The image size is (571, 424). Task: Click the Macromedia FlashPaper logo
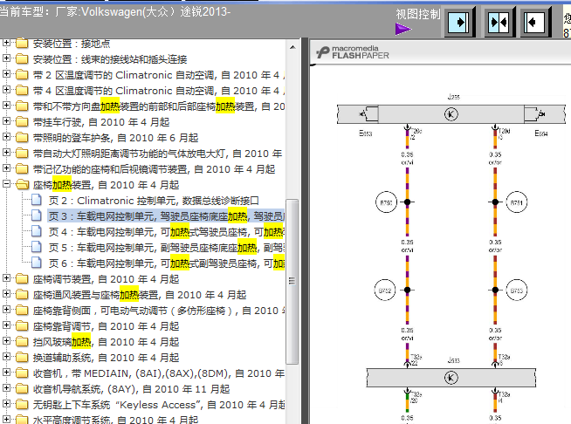click(x=353, y=52)
